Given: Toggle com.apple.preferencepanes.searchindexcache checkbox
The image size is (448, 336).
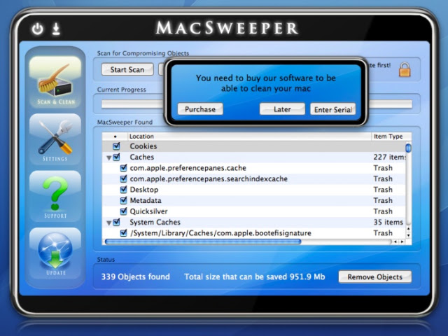Looking at the screenshot, I should click(x=123, y=179).
